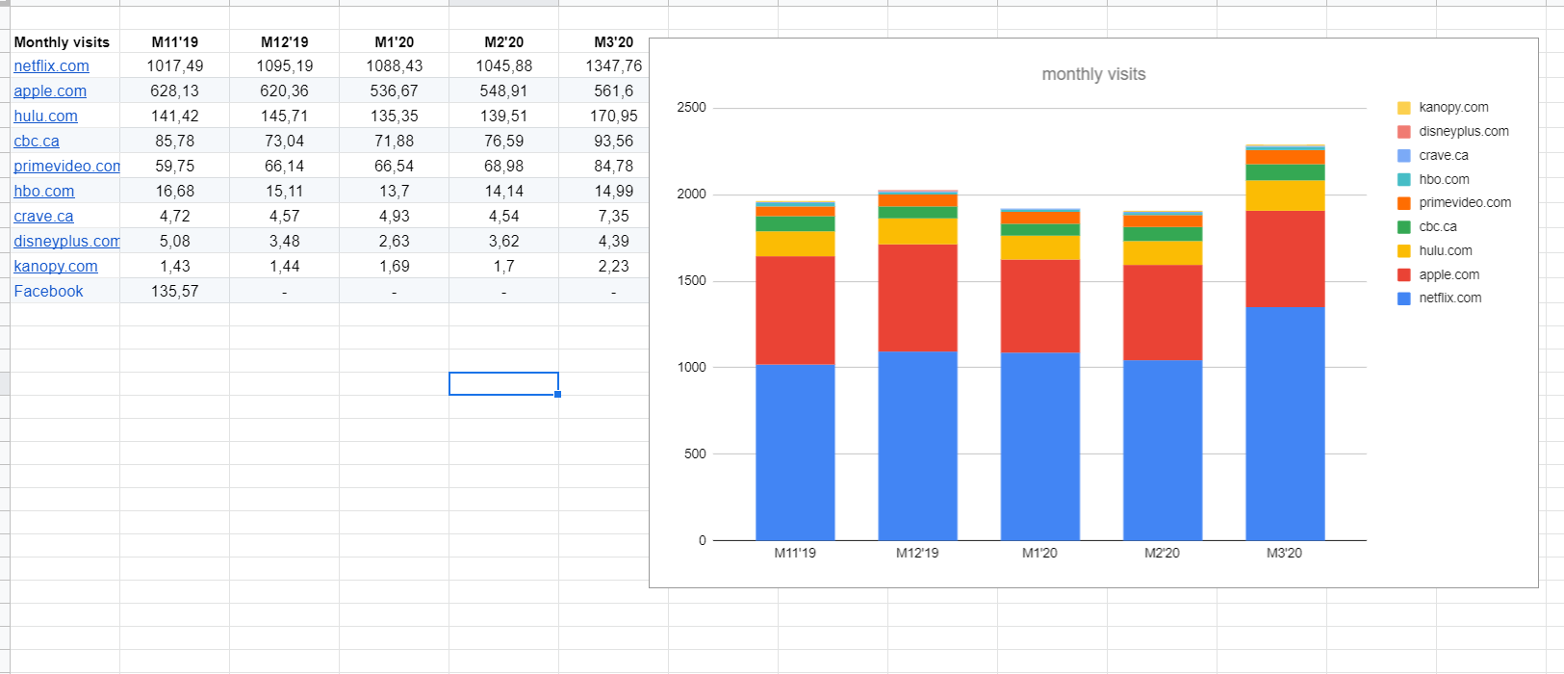This screenshot has height=674, width=1564.
Task: Select cell with value 85,78
Action: [x=175, y=141]
